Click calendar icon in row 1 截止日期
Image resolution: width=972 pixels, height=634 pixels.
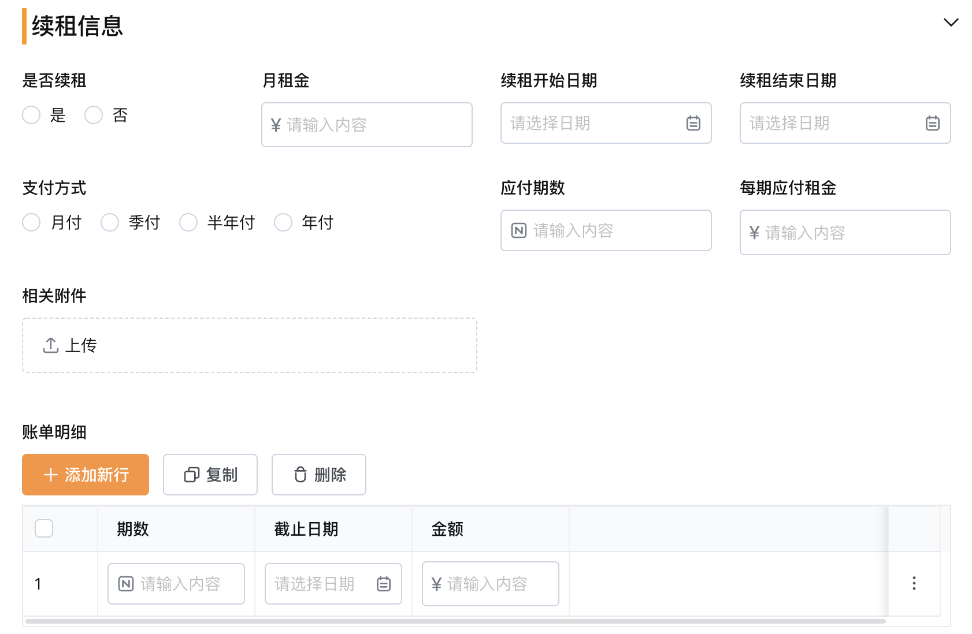384,584
